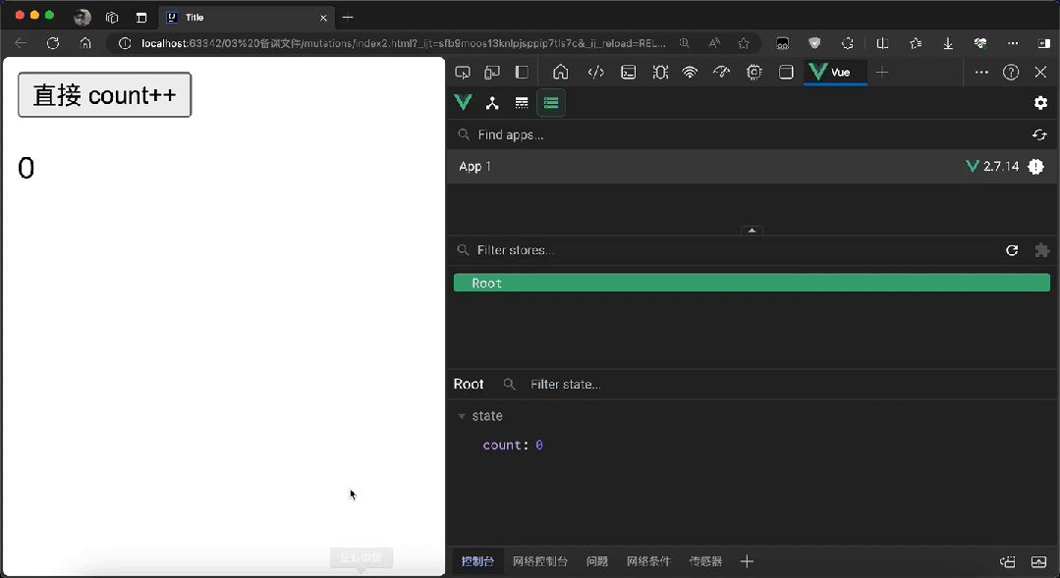Reload the current page

[53, 43]
